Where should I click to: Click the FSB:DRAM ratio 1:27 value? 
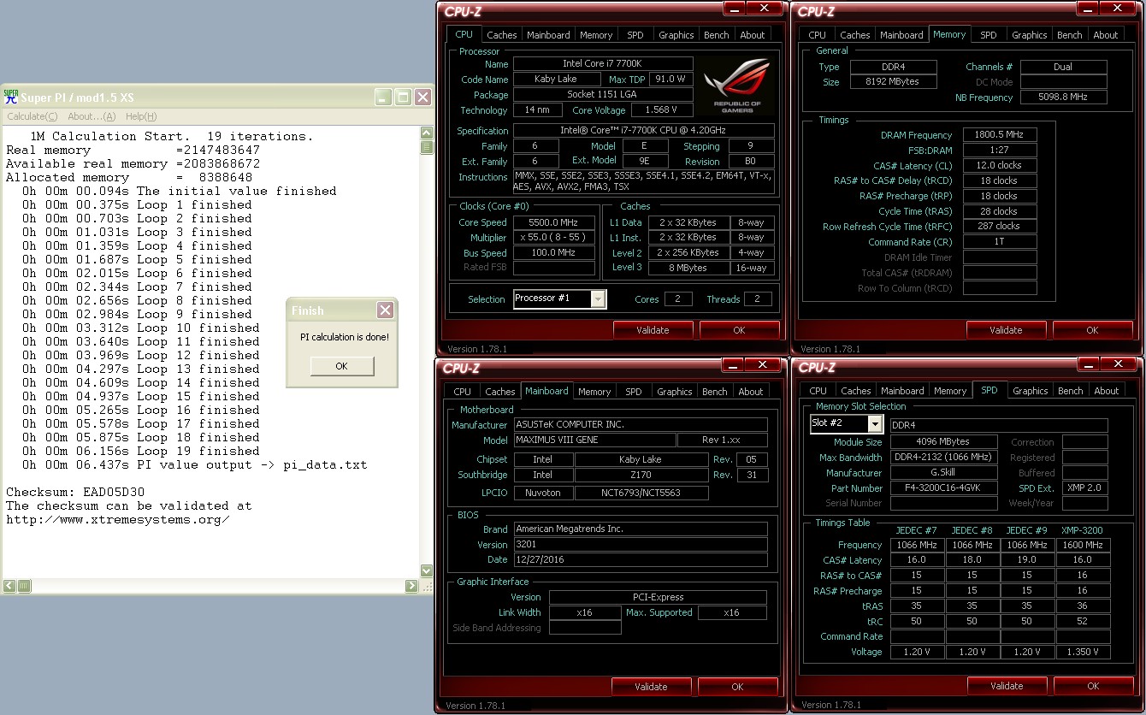pyautogui.click(x=1000, y=151)
